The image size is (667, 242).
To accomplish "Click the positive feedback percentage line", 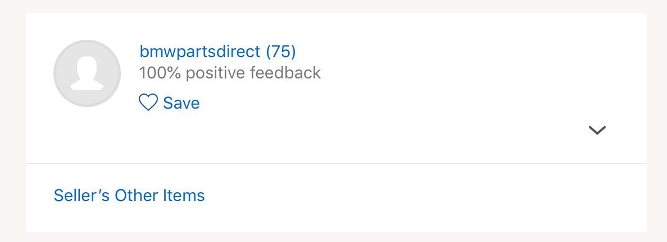I will pos(230,73).
